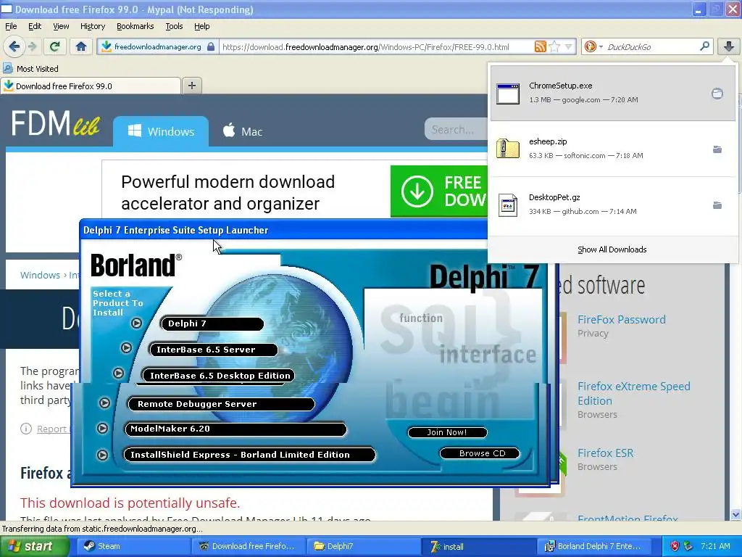Open DuckDuckGo search engine selector dropdown
This screenshot has height=557, width=742.
tap(593, 46)
